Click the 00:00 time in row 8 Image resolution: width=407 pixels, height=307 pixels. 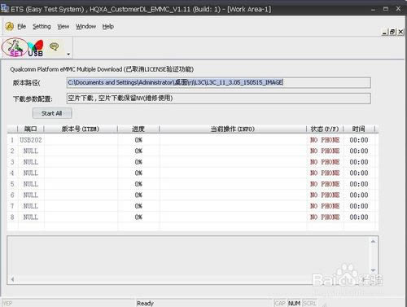(x=359, y=217)
